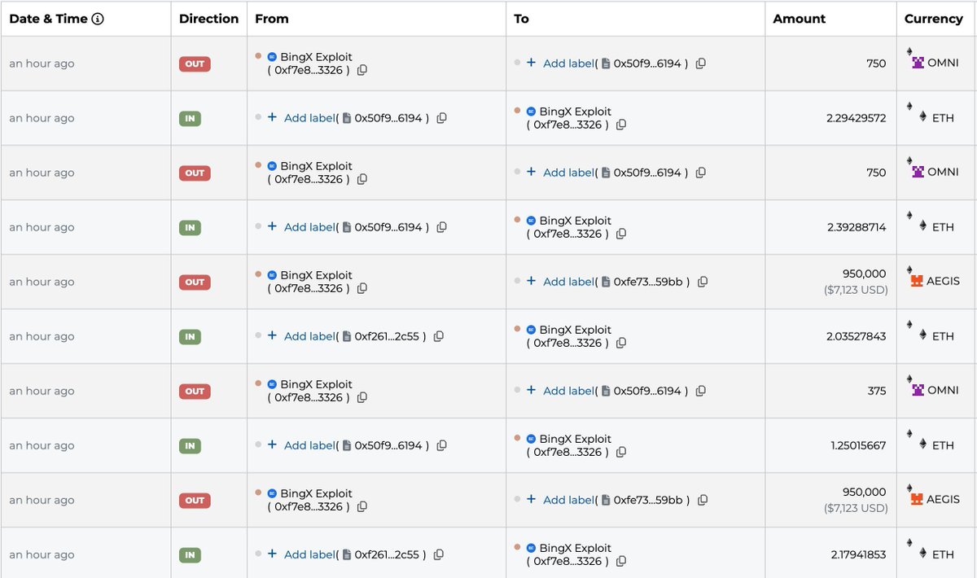Click the IN badge in the 2.03527843 ETH row
Viewport: 977px width, 578px height.
(x=190, y=336)
